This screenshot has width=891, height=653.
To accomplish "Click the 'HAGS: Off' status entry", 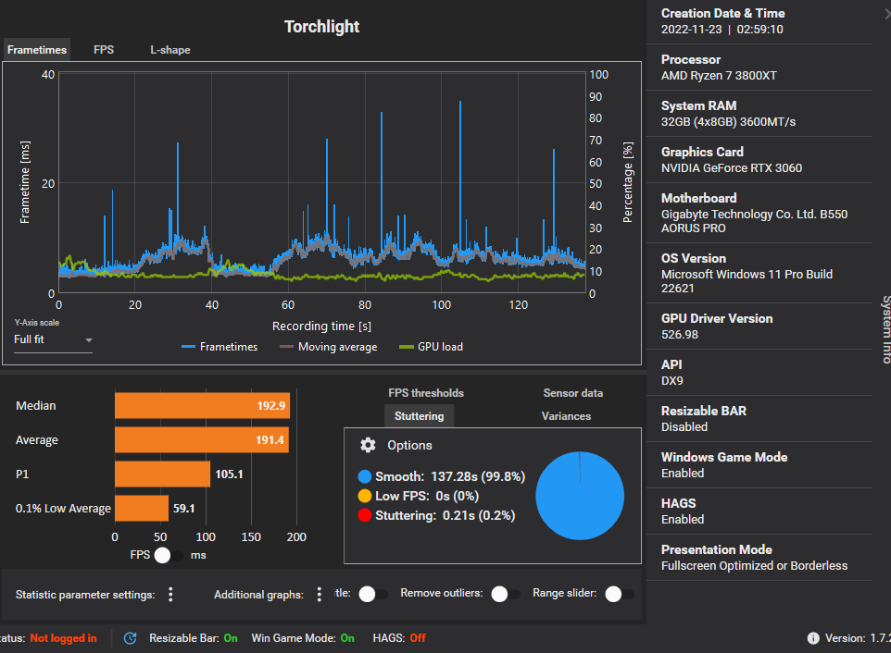I will coord(399,638).
